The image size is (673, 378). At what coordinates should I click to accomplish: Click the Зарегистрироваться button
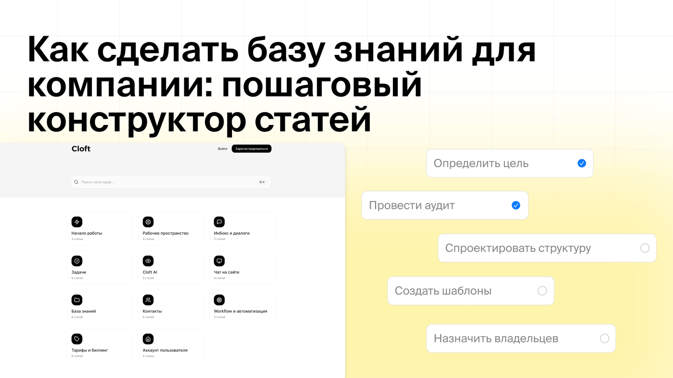click(252, 149)
